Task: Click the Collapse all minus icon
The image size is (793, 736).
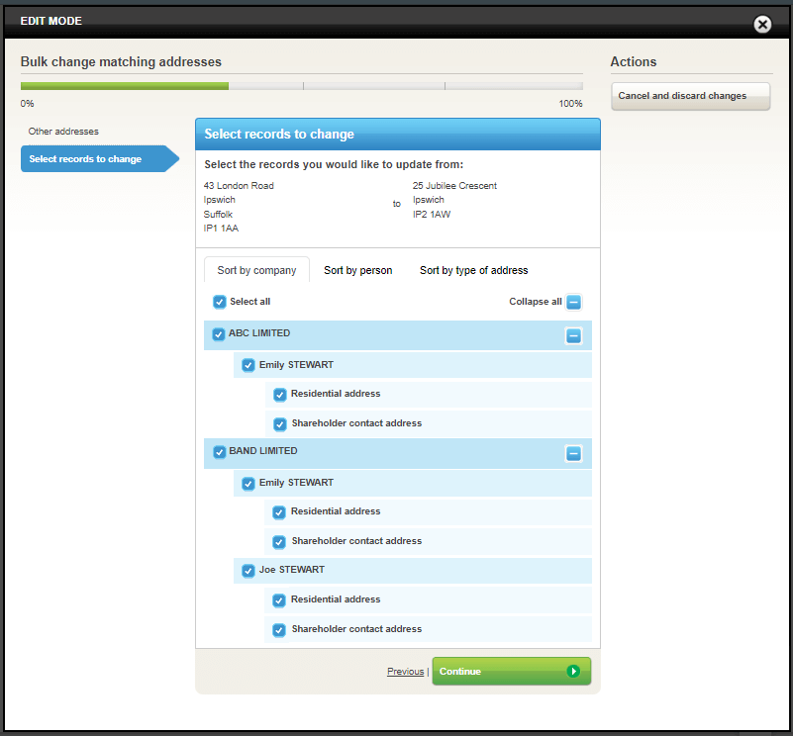Action: tap(574, 303)
